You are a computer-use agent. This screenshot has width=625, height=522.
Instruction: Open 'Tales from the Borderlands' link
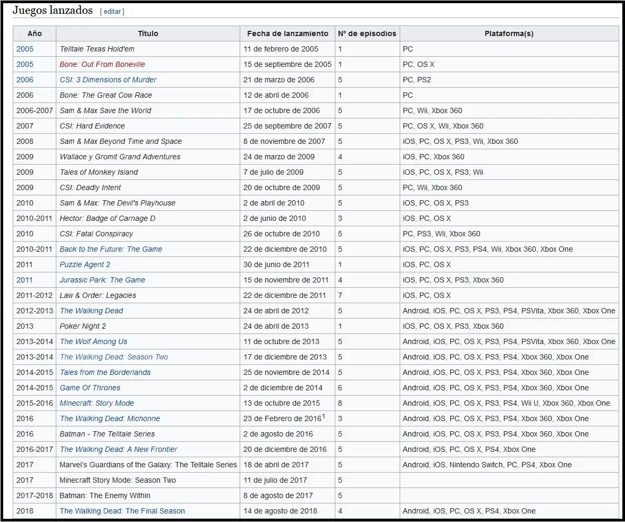tap(105, 373)
